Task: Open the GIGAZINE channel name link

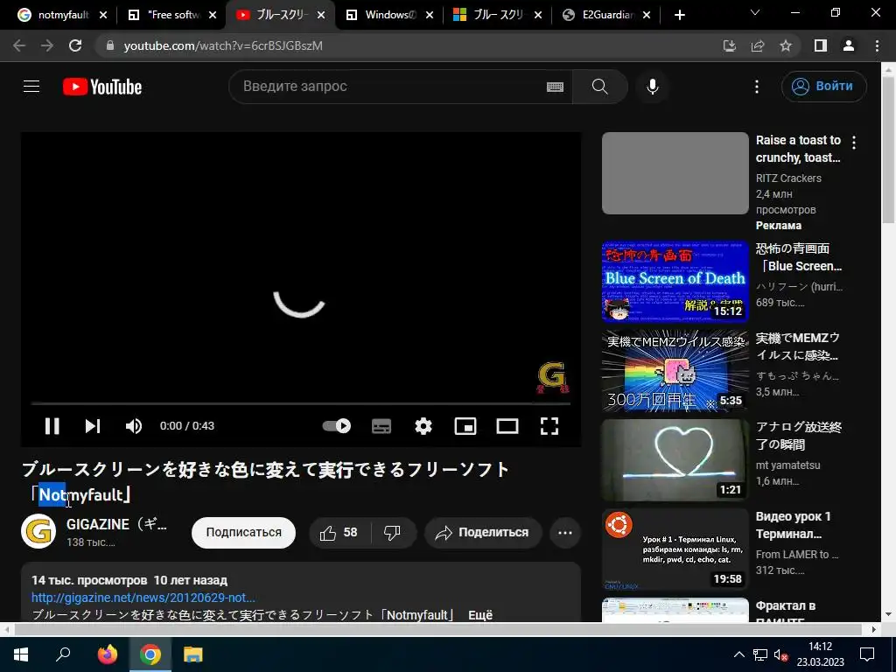Action: click(116, 524)
